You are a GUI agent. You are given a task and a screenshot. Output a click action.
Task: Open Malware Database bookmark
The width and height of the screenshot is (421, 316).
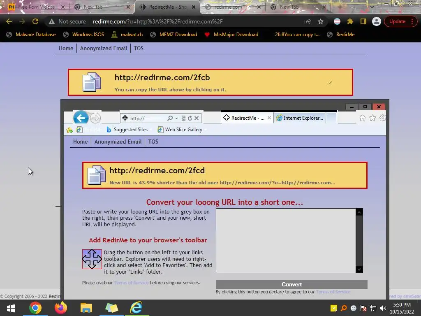coord(31,35)
